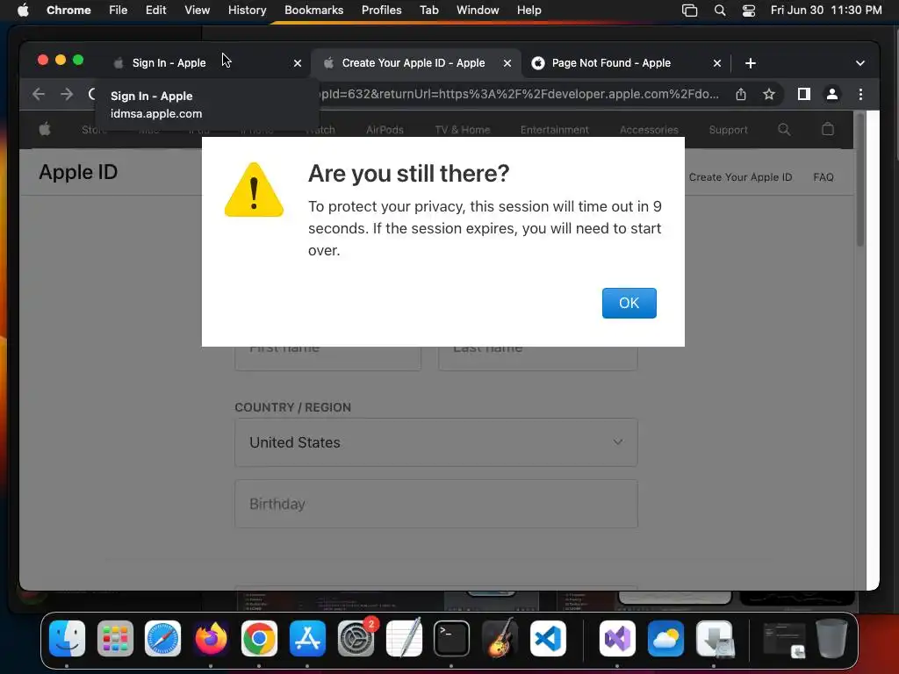Share this page using the share icon

point(741,94)
